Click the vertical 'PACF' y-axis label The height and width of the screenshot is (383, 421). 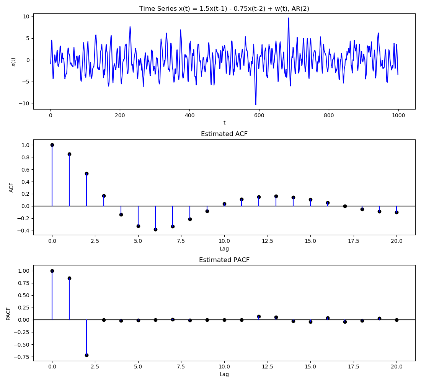tap(8, 314)
